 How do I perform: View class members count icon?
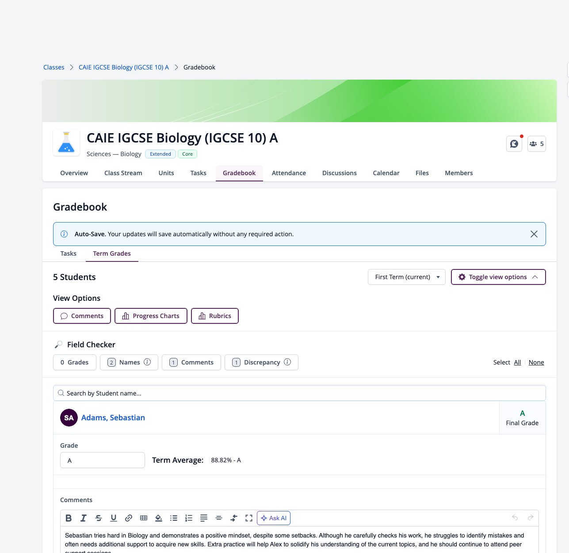pyautogui.click(x=537, y=144)
